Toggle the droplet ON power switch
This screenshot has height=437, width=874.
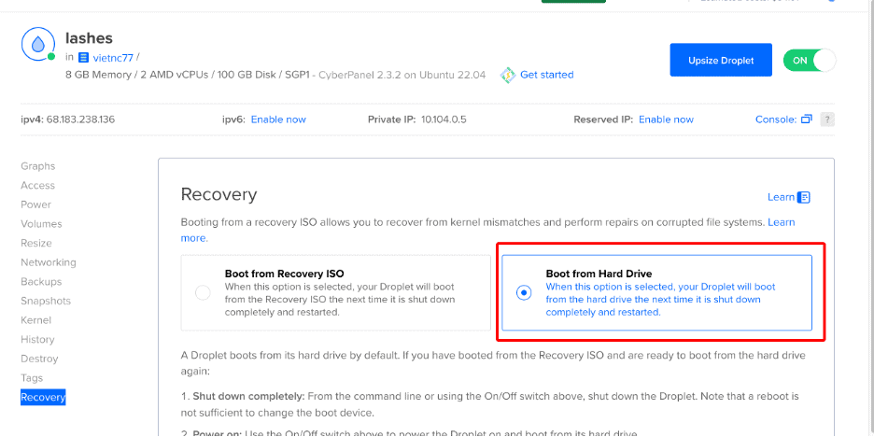[810, 60]
